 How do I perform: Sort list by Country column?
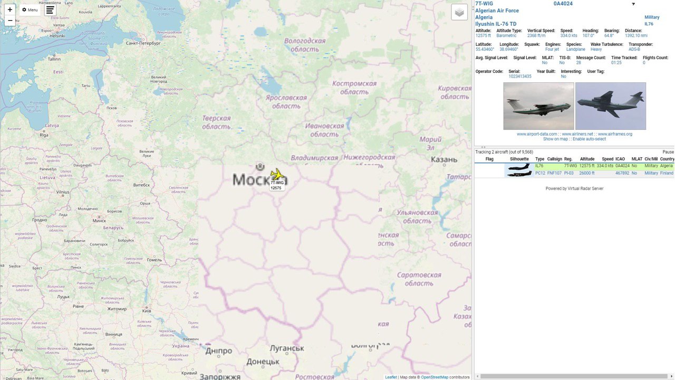pyautogui.click(x=667, y=159)
